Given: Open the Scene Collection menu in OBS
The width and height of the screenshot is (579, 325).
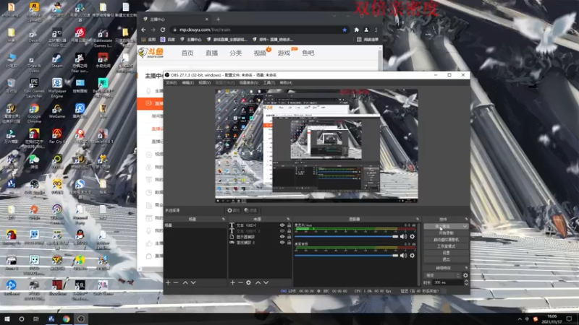Looking at the screenshot, I should 248,83.
